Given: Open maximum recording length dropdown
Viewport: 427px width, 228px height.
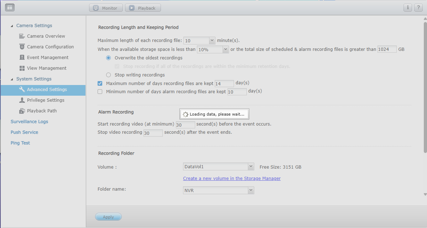Looking at the screenshot, I should coord(212,41).
